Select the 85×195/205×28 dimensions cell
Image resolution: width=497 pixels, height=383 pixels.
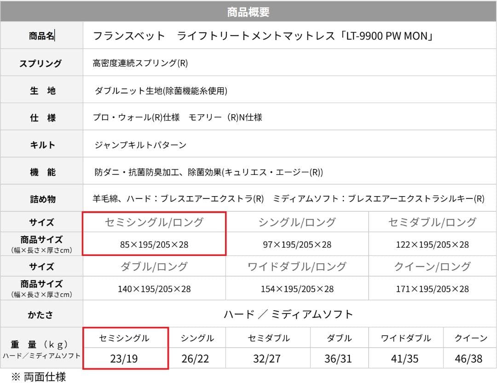coord(154,244)
